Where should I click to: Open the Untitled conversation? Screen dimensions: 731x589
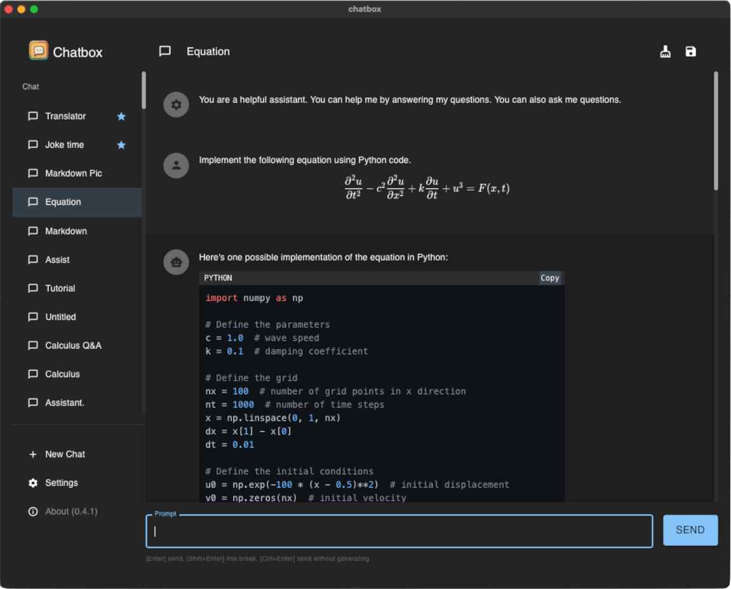[62, 317]
